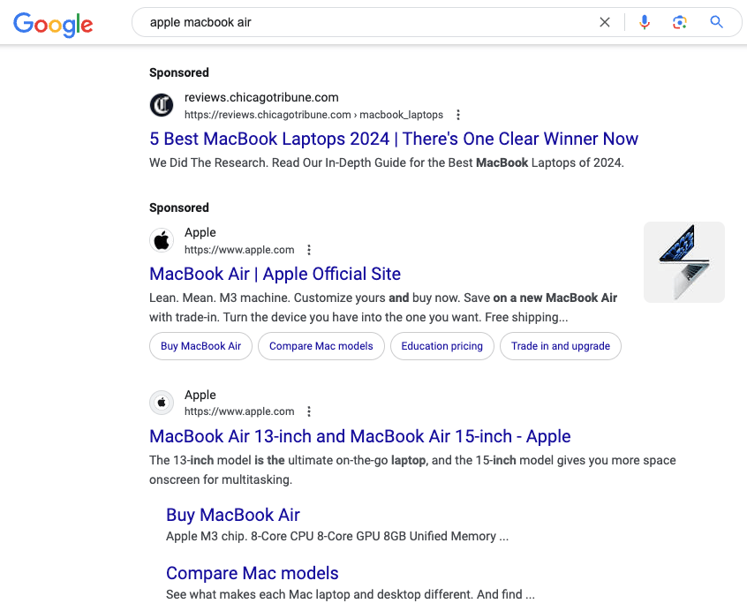Viewport: 747px width, 611px height.
Task: Submit search with magnifying glass icon
Action: 716,22
